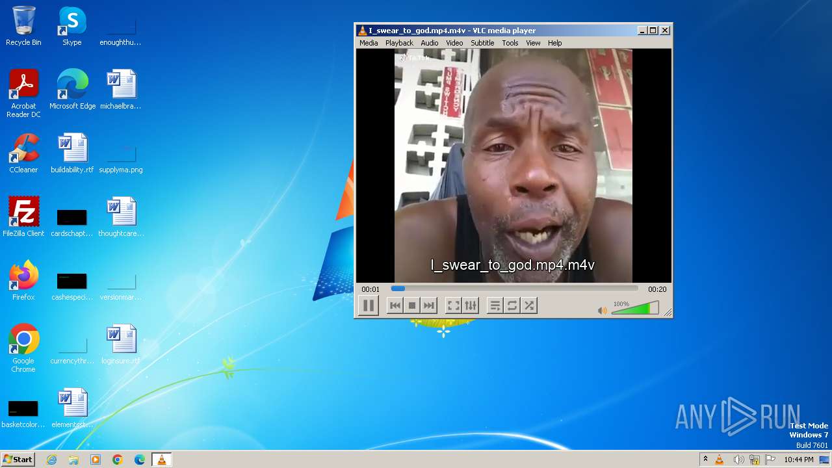The image size is (832, 468).
Task: Open system tray volume control
Action: 738,460
